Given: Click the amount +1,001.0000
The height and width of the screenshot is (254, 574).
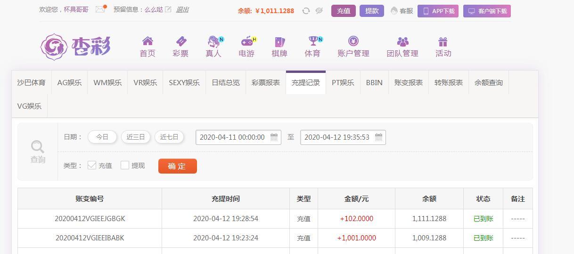Looking at the screenshot, I should (x=356, y=238).
